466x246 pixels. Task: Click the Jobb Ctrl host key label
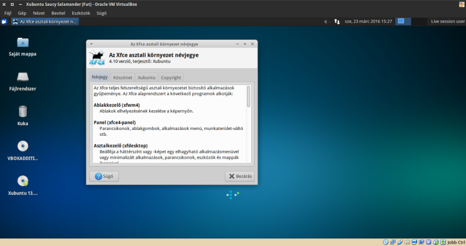click(456, 243)
